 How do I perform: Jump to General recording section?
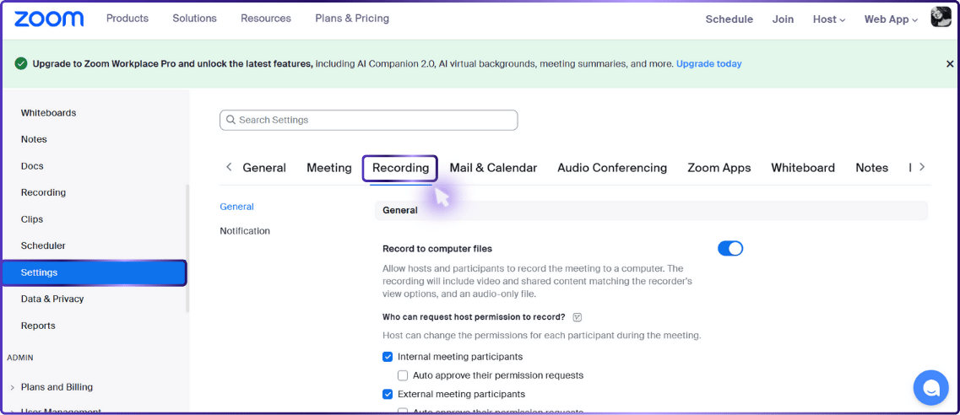click(x=236, y=207)
